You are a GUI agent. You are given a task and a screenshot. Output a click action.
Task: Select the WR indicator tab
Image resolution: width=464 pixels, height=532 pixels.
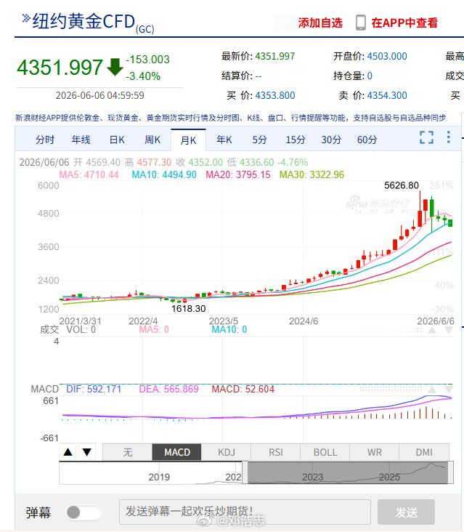374,452
